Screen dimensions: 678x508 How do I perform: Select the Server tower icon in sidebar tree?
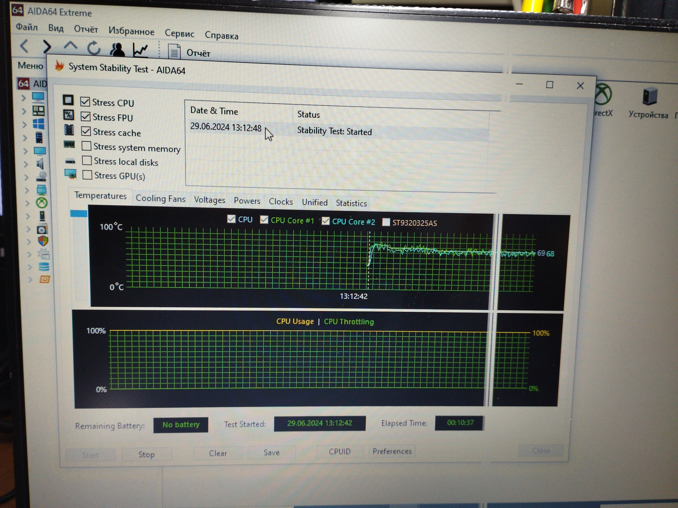tap(39, 137)
